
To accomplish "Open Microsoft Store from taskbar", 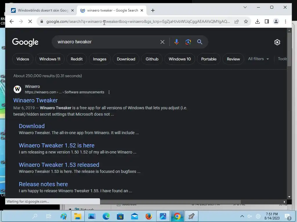I will click(x=120, y=216).
